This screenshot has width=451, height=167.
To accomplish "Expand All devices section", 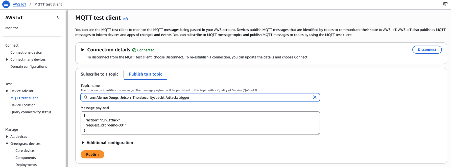I will (7, 137).
